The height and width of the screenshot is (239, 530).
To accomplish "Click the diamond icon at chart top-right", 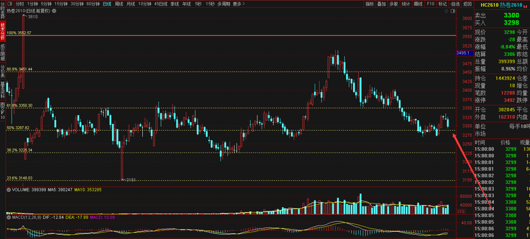I will coord(447,11).
